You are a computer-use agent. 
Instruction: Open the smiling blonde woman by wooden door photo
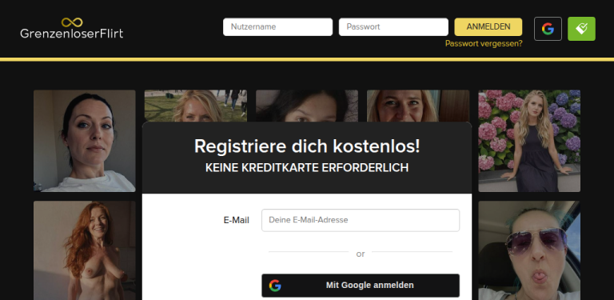coord(418,106)
